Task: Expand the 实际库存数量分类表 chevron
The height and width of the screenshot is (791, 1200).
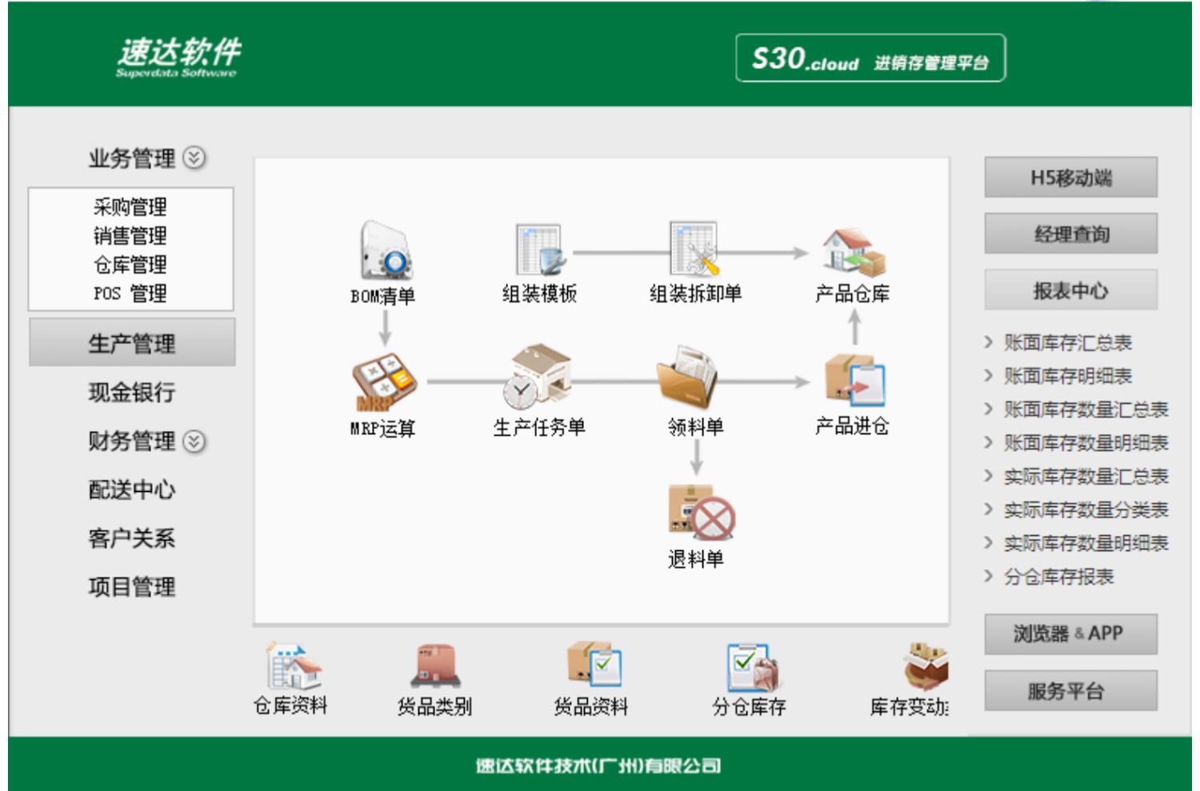Action: (989, 509)
